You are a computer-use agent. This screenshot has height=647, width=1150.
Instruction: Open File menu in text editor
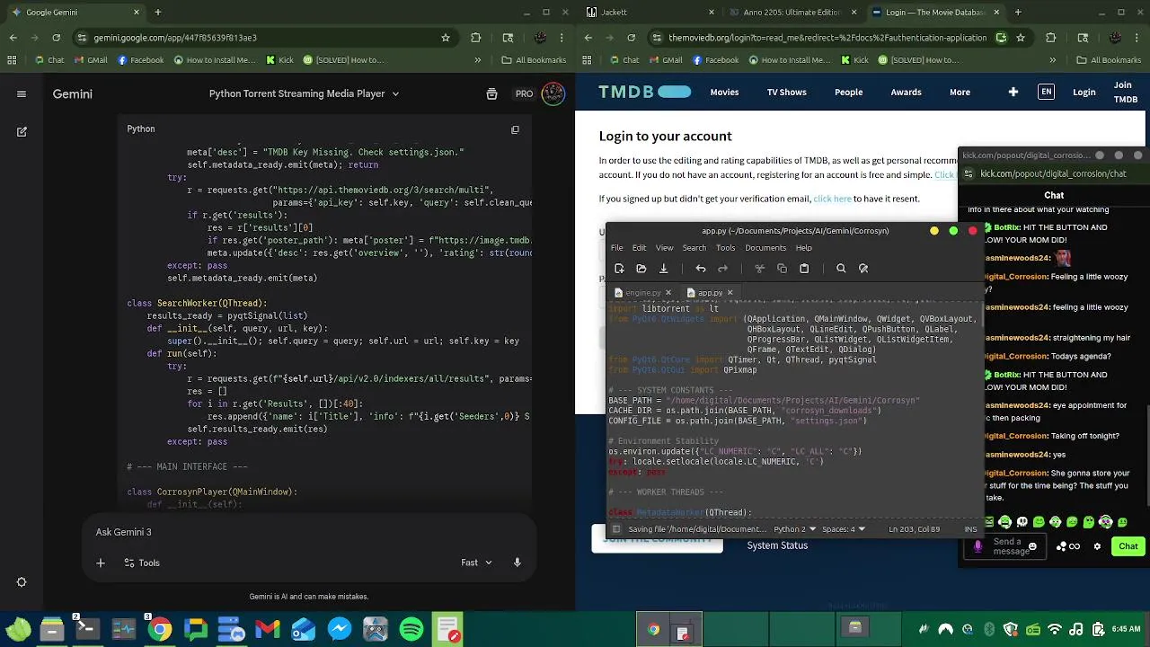point(616,248)
